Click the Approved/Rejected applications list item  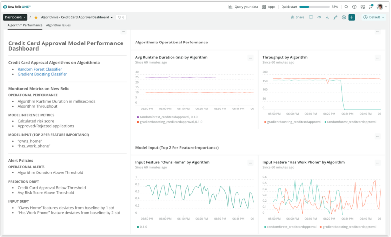45,126
